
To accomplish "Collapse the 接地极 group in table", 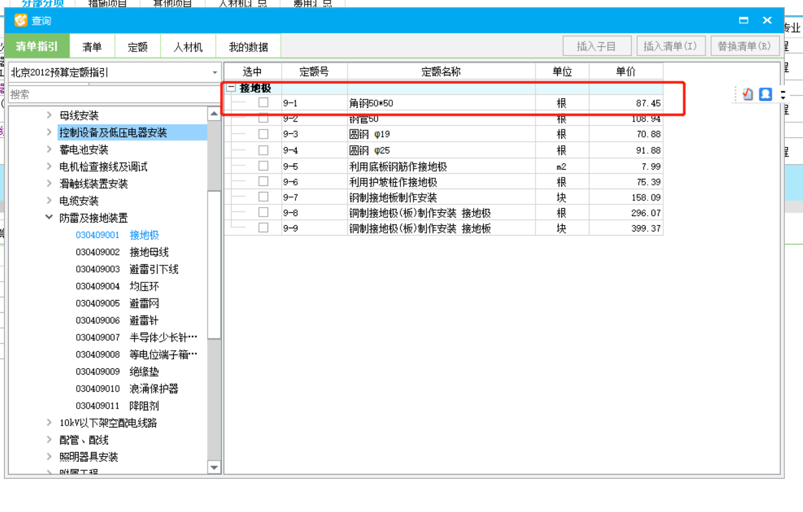I will [231, 88].
